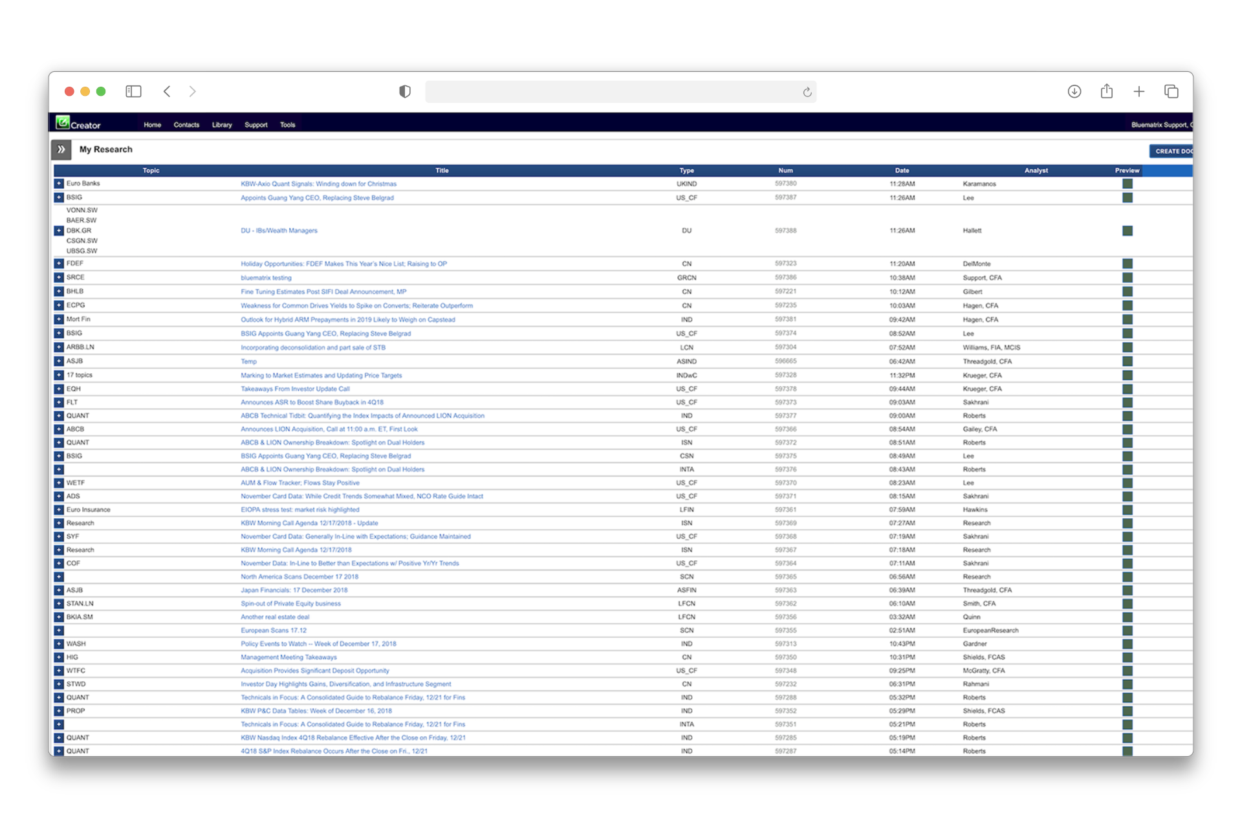Click Safari sidebar toggle icon
1242x828 pixels.
point(133,91)
